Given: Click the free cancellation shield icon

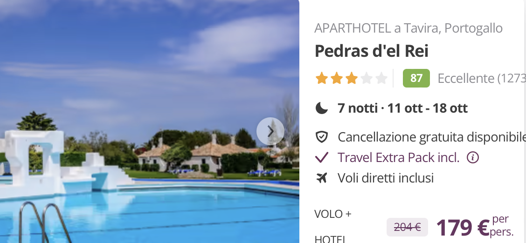Looking at the screenshot, I should [322, 137].
